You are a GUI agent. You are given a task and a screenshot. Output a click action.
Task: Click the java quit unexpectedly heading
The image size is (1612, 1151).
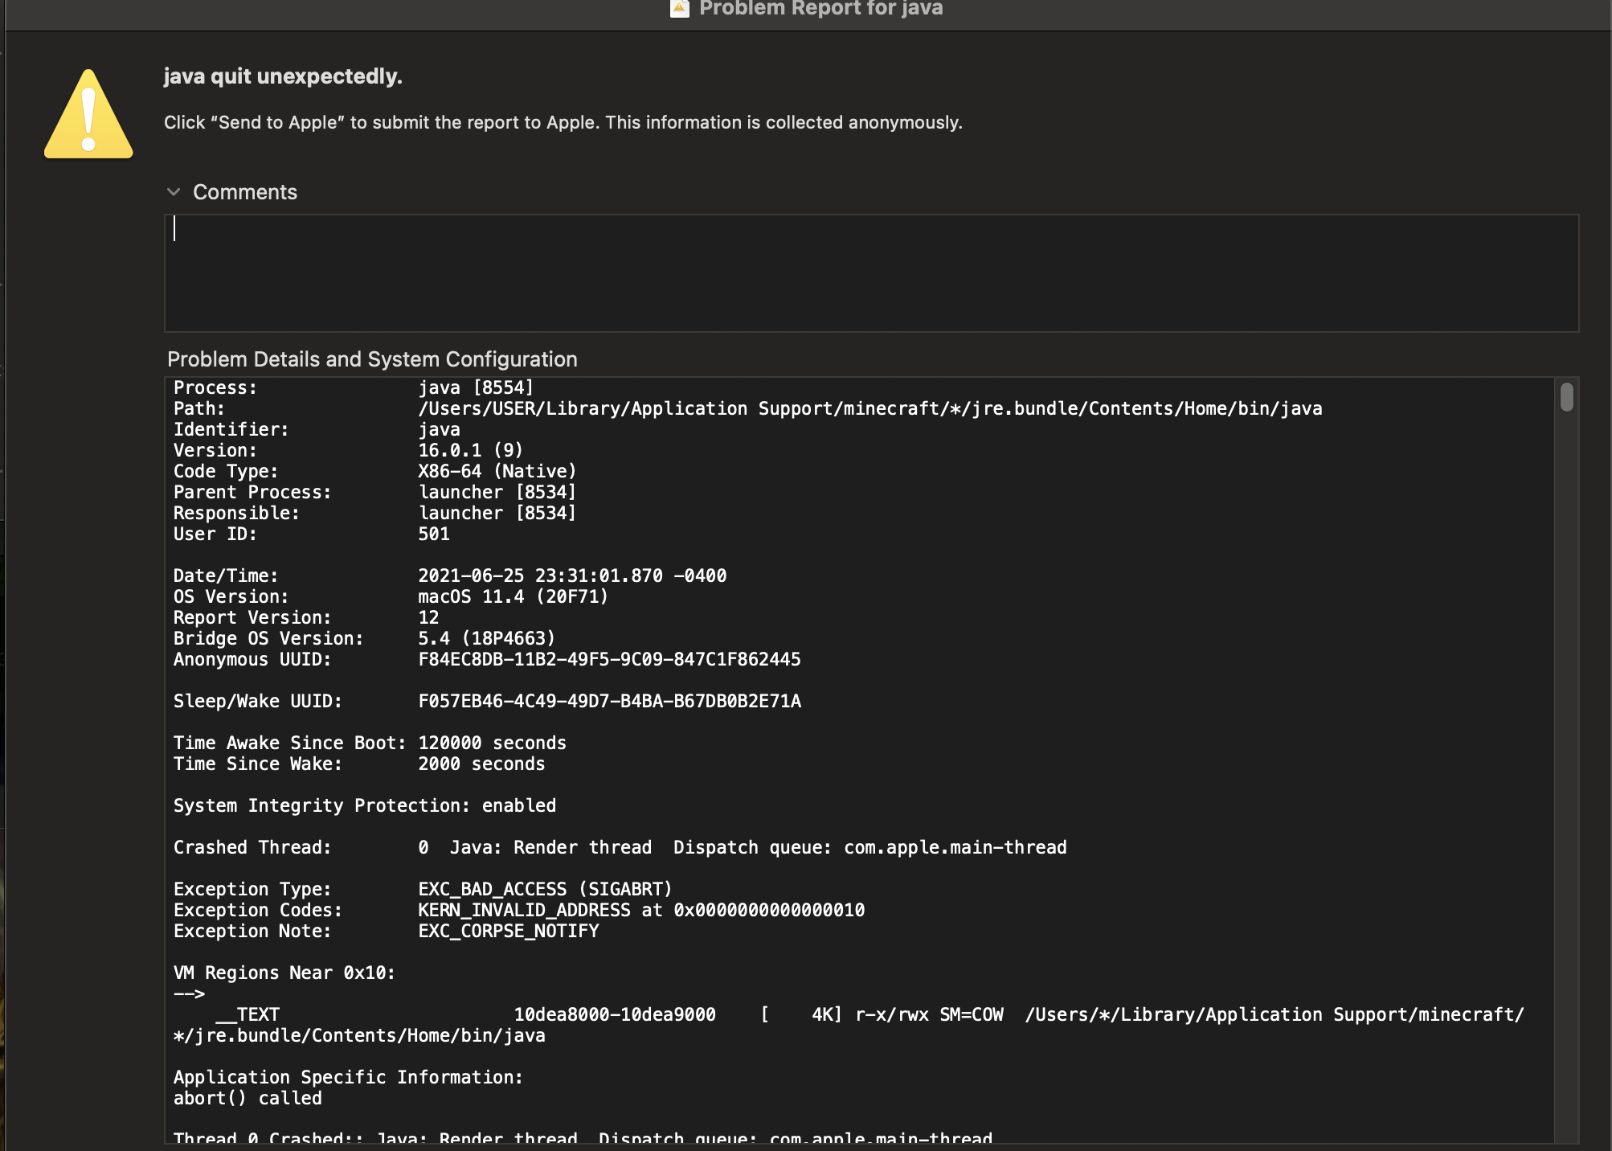282,76
